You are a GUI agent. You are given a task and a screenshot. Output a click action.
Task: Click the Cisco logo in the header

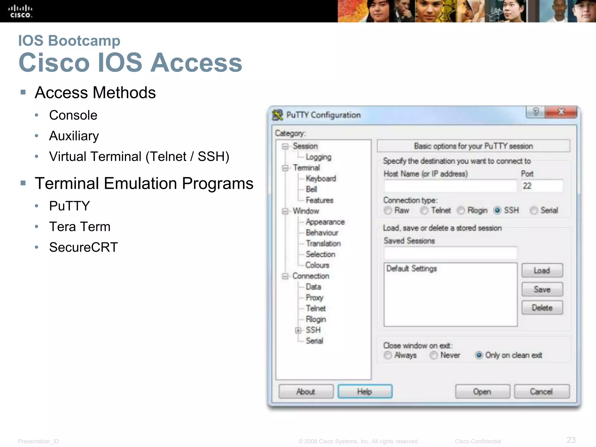click(x=20, y=11)
